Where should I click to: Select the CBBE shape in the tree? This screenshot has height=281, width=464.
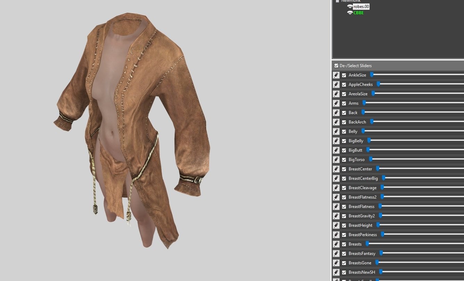pyautogui.click(x=359, y=13)
